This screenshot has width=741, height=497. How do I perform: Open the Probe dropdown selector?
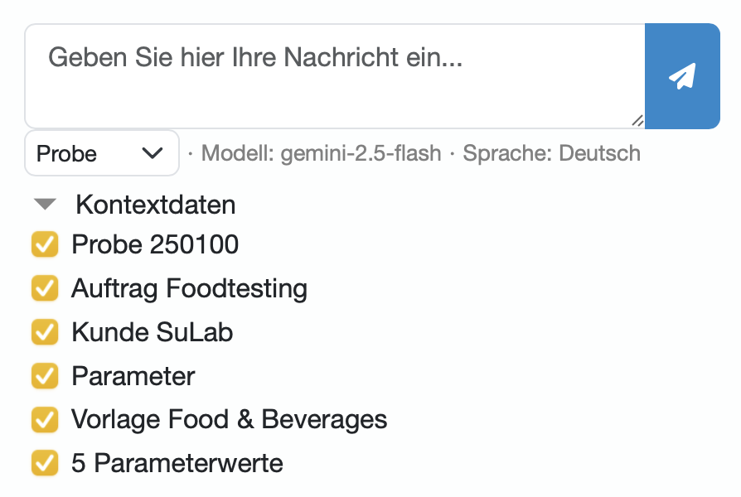click(102, 153)
